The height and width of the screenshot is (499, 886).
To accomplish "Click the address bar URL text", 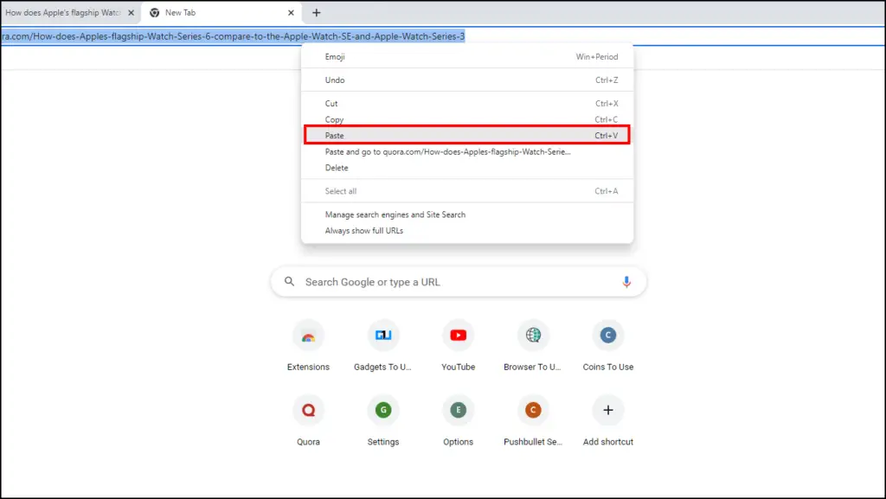I will pos(233,36).
